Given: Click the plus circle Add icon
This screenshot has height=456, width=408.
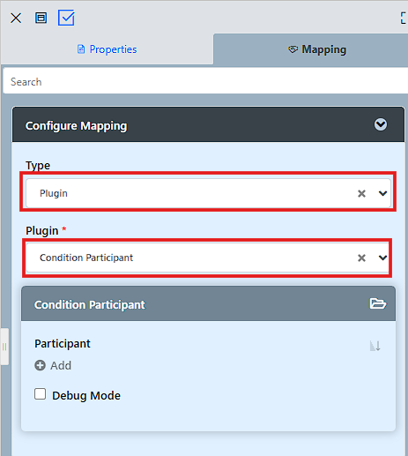Looking at the screenshot, I should click(x=40, y=365).
